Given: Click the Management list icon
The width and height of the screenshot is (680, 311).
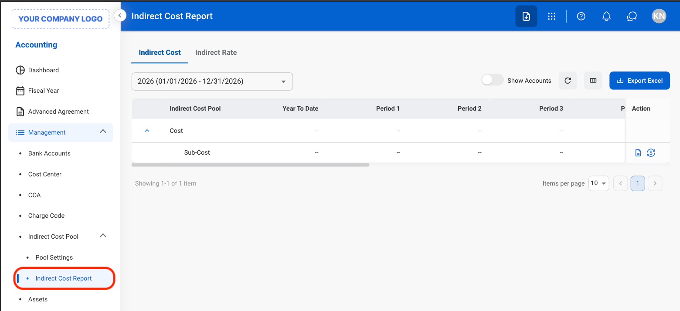Looking at the screenshot, I should click(20, 132).
